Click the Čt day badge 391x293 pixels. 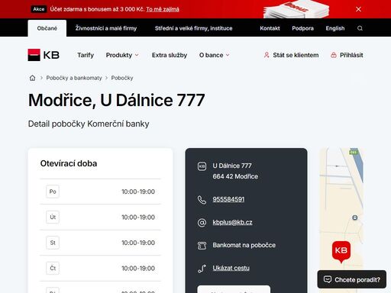point(53,268)
